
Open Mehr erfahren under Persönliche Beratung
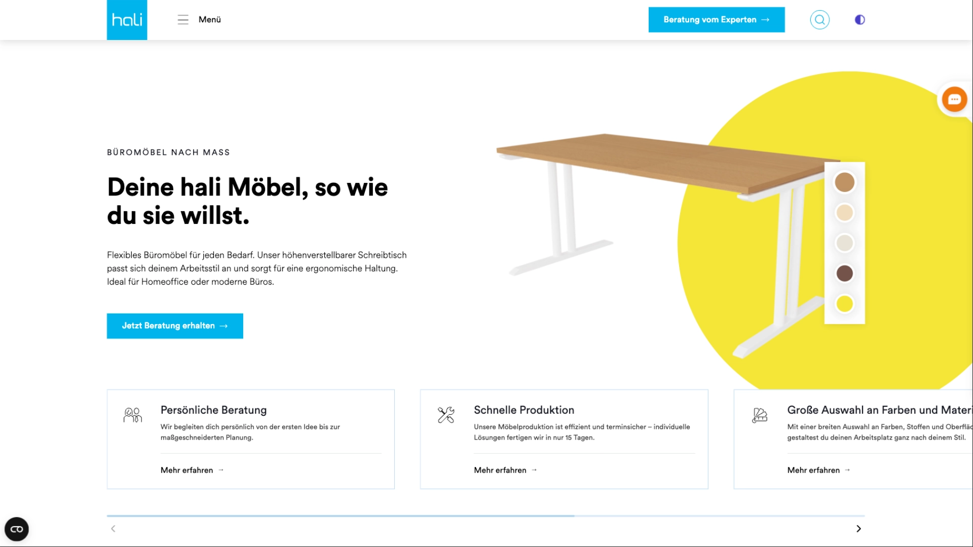click(x=192, y=470)
